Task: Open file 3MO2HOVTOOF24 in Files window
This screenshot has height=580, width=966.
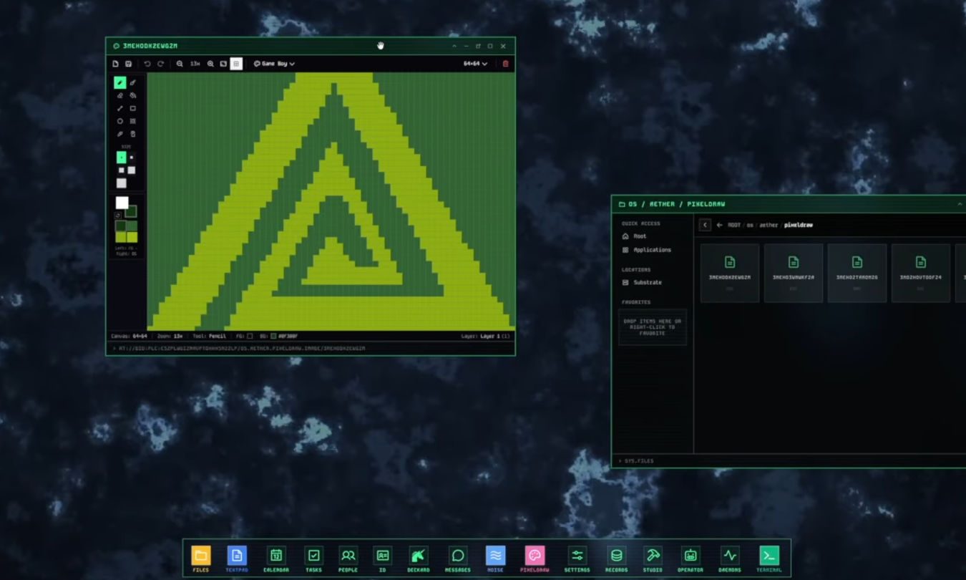Action: 921,273
